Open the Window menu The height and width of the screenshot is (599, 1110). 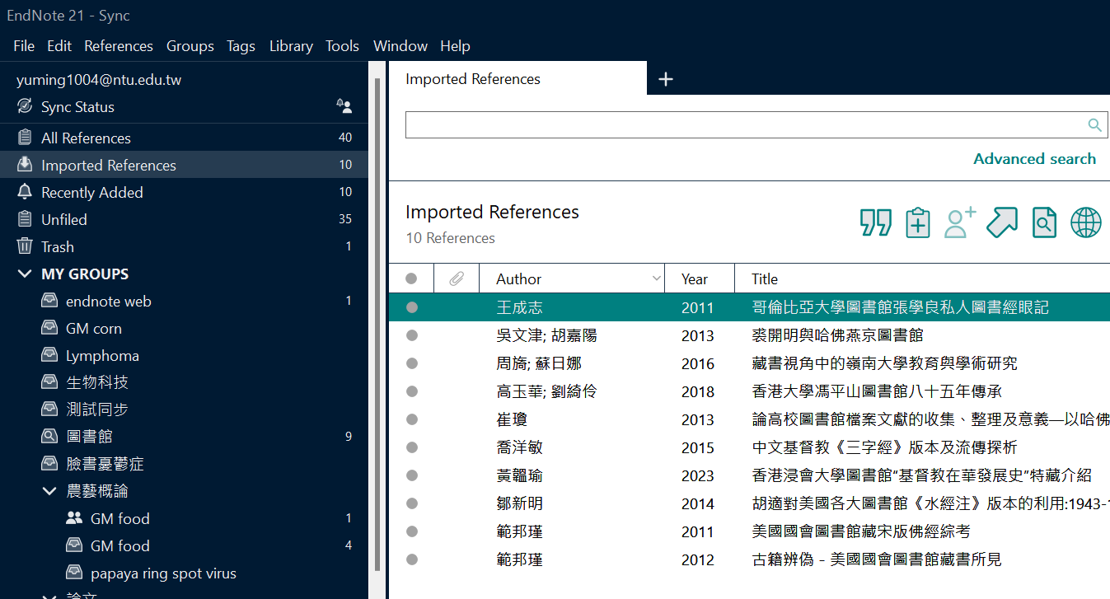pyautogui.click(x=400, y=46)
